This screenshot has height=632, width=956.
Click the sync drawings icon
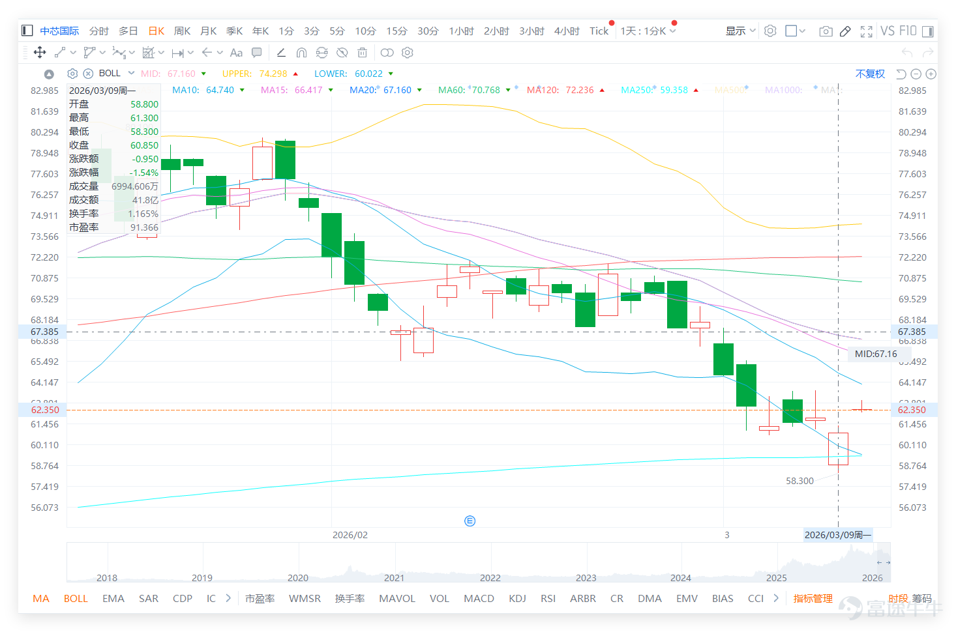point(321,52)
